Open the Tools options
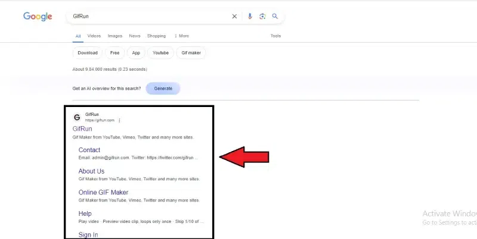The width and height of the screenshot is (477, 239). tap(275, 36)
